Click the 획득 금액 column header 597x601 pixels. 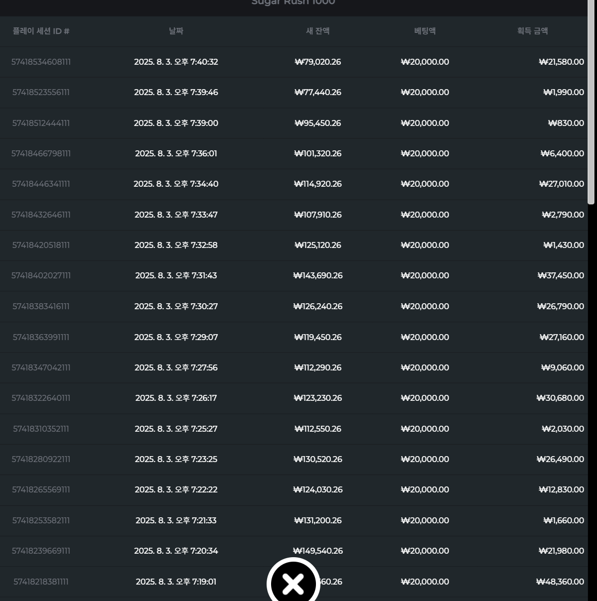click(x=532, y=31)
